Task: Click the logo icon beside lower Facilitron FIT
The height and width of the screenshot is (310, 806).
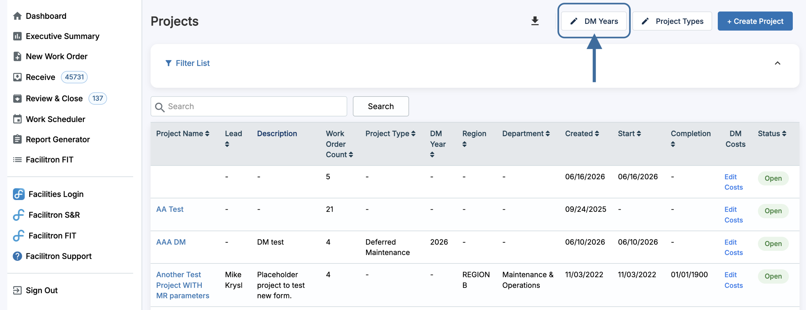Action: click(19, 235)
